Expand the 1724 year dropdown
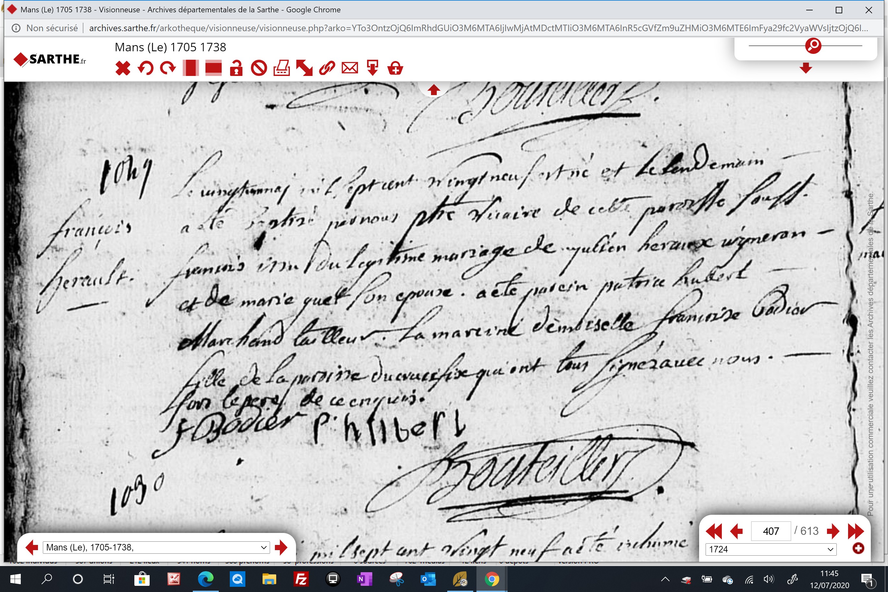The height and width of the screenshot is (592, 888). (x=771, y=549)
